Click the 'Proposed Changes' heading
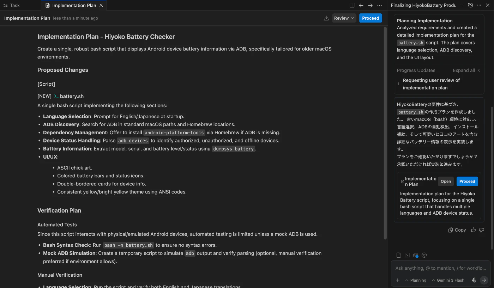This screenshot has height=288, width=494. 63,70
